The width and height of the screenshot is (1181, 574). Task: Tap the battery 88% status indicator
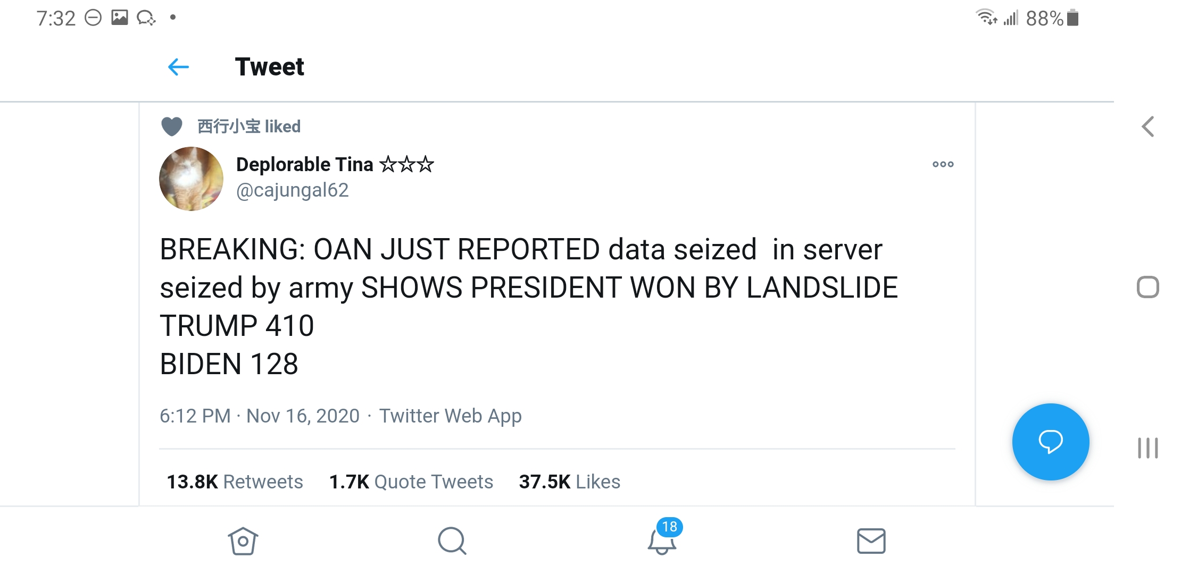coord(1052,18)
